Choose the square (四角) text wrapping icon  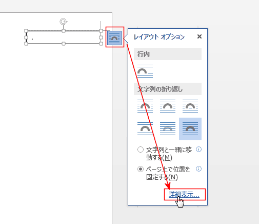point(145,106)
